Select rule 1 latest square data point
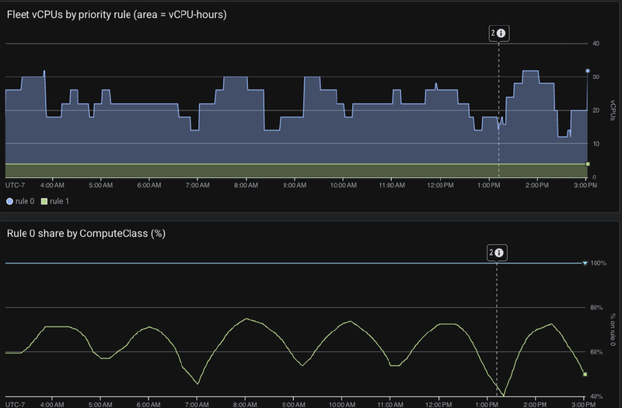This screenshot has width=622, height=408. click(x=588, y=164)
